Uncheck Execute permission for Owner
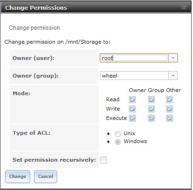 132,118
